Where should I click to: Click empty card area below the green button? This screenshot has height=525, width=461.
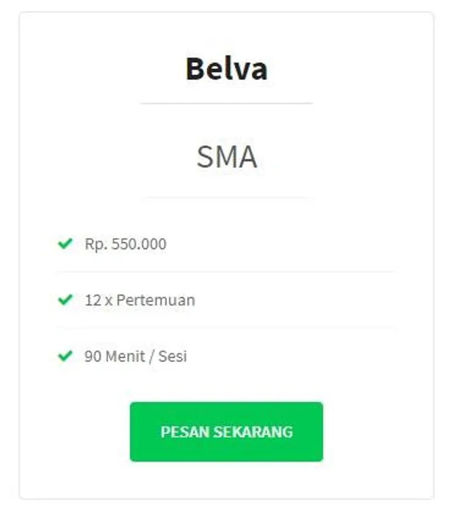(226, 480)
